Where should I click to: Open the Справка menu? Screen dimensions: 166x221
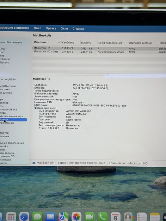tap(78, 29)
